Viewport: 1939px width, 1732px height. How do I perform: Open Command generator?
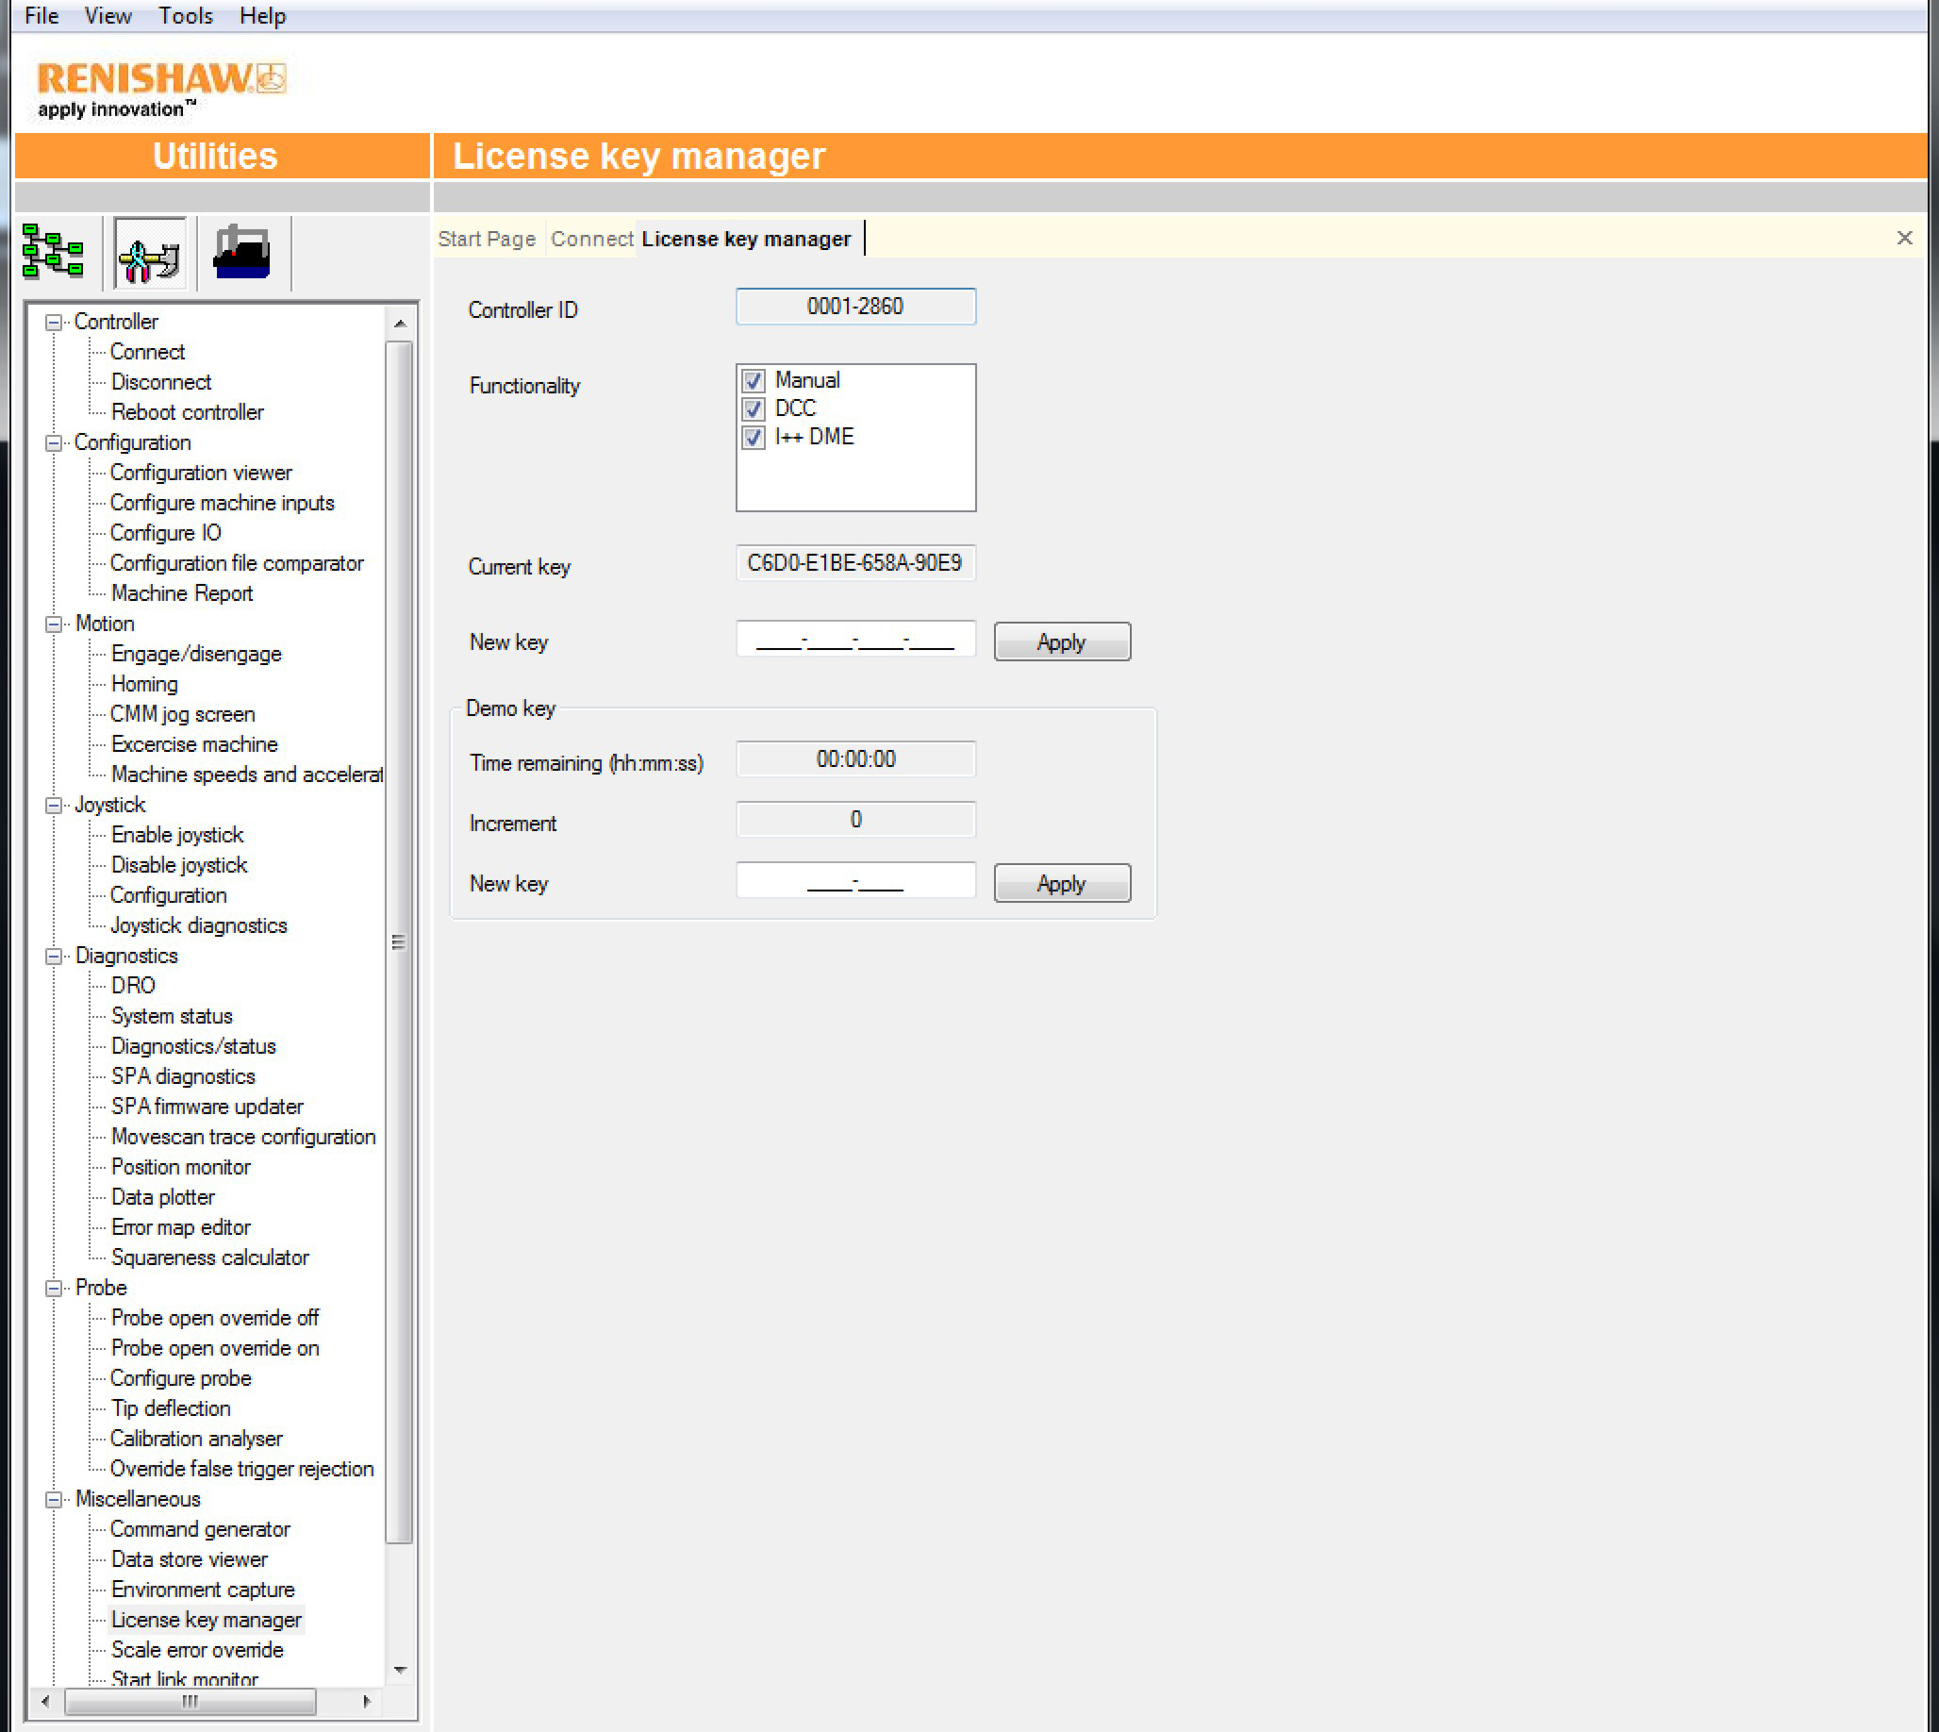click(200, 1530)
